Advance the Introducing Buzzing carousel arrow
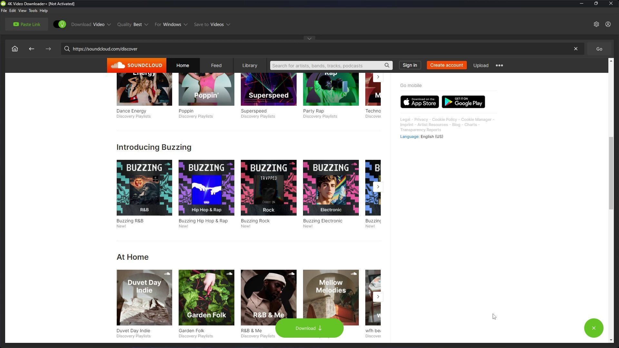Image resolution: width=619 pixels, height=348 pixels. (x=378, y=187)
